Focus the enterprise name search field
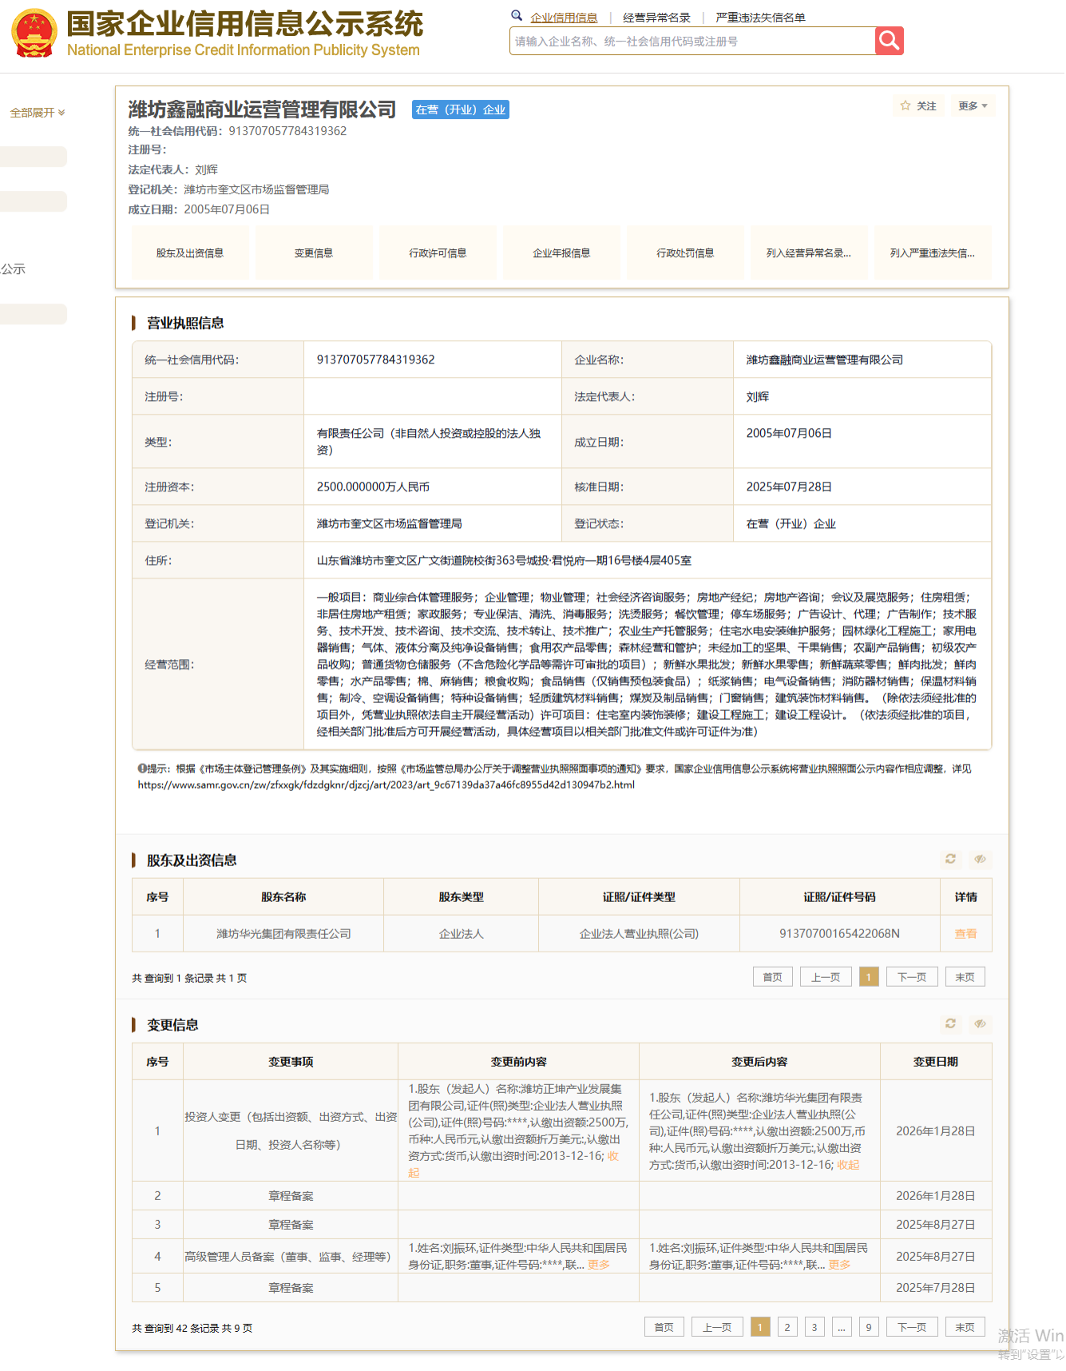 692,41
